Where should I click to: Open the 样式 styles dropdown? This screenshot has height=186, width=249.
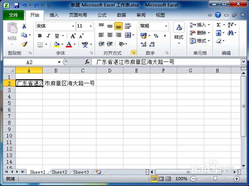179,43
